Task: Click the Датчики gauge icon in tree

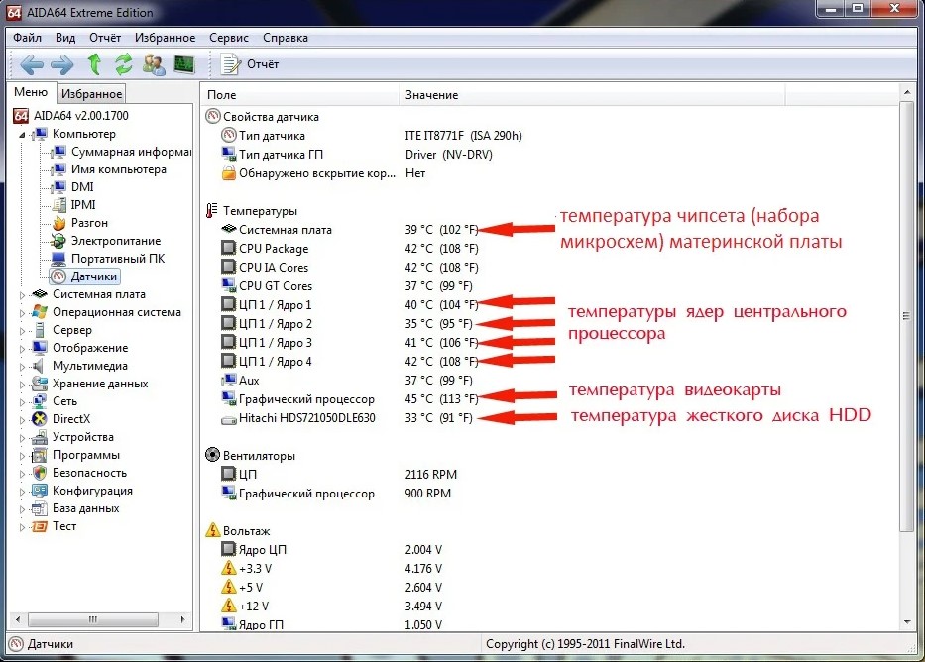Action: pyautogui.click(x=58, y=276)
